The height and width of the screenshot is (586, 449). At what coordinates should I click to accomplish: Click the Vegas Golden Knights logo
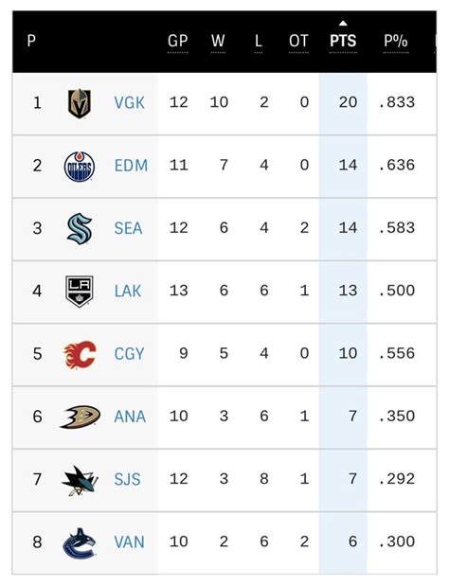(x=80, y=103)
